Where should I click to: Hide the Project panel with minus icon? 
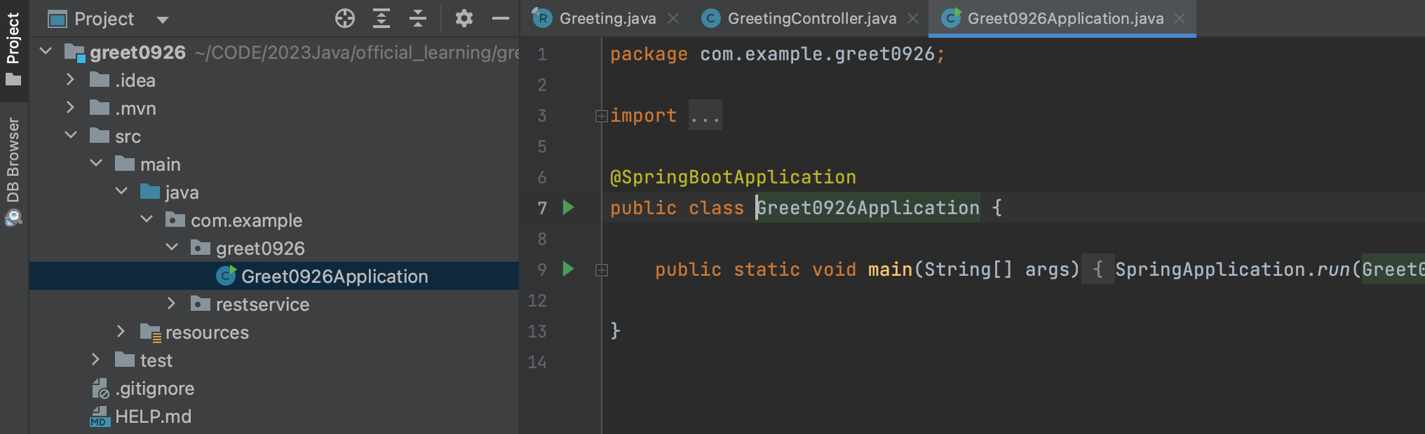[x=500, y=19]
